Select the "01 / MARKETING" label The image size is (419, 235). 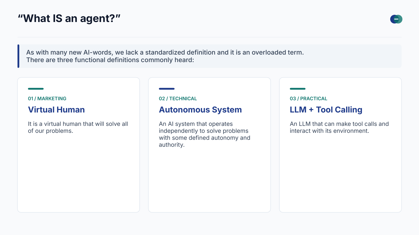pos(47,99)
